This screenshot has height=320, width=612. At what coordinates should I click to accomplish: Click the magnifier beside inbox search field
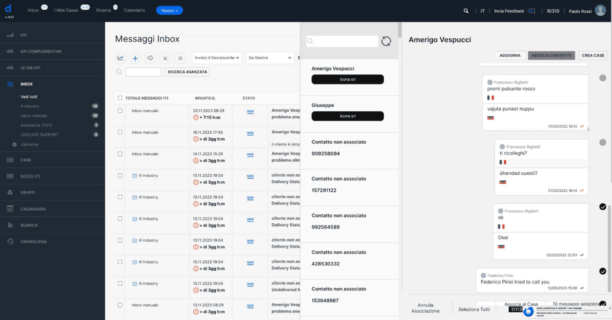[119, 72]
